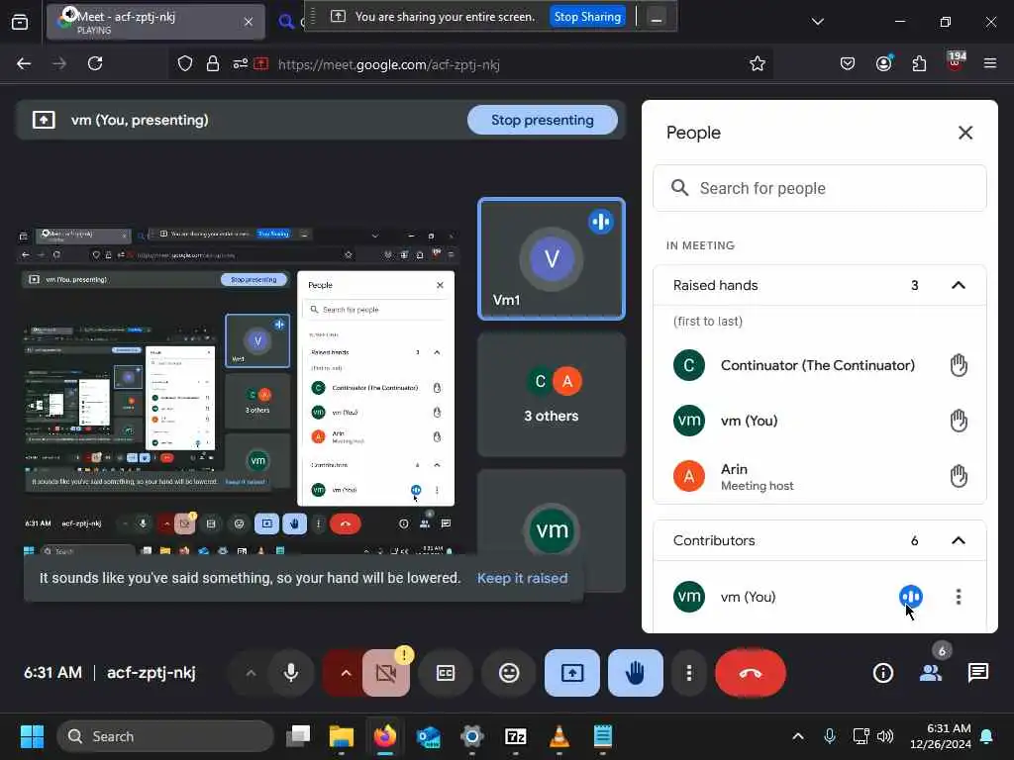Open the Windows Start menu

32,736
